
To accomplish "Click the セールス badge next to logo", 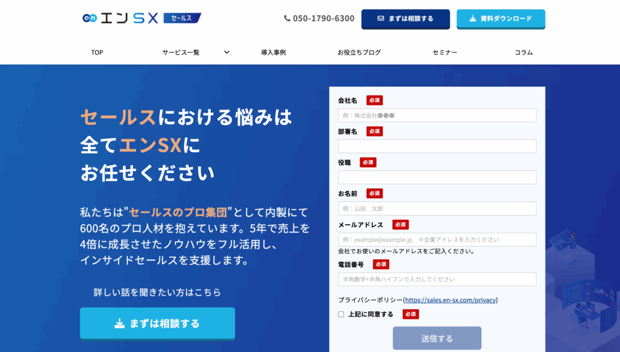I will tap(182, 18).
